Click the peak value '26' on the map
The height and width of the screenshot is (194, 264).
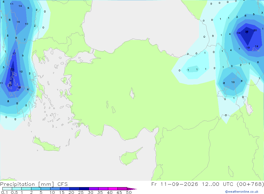pyautogui.click(x=247, y=31)
